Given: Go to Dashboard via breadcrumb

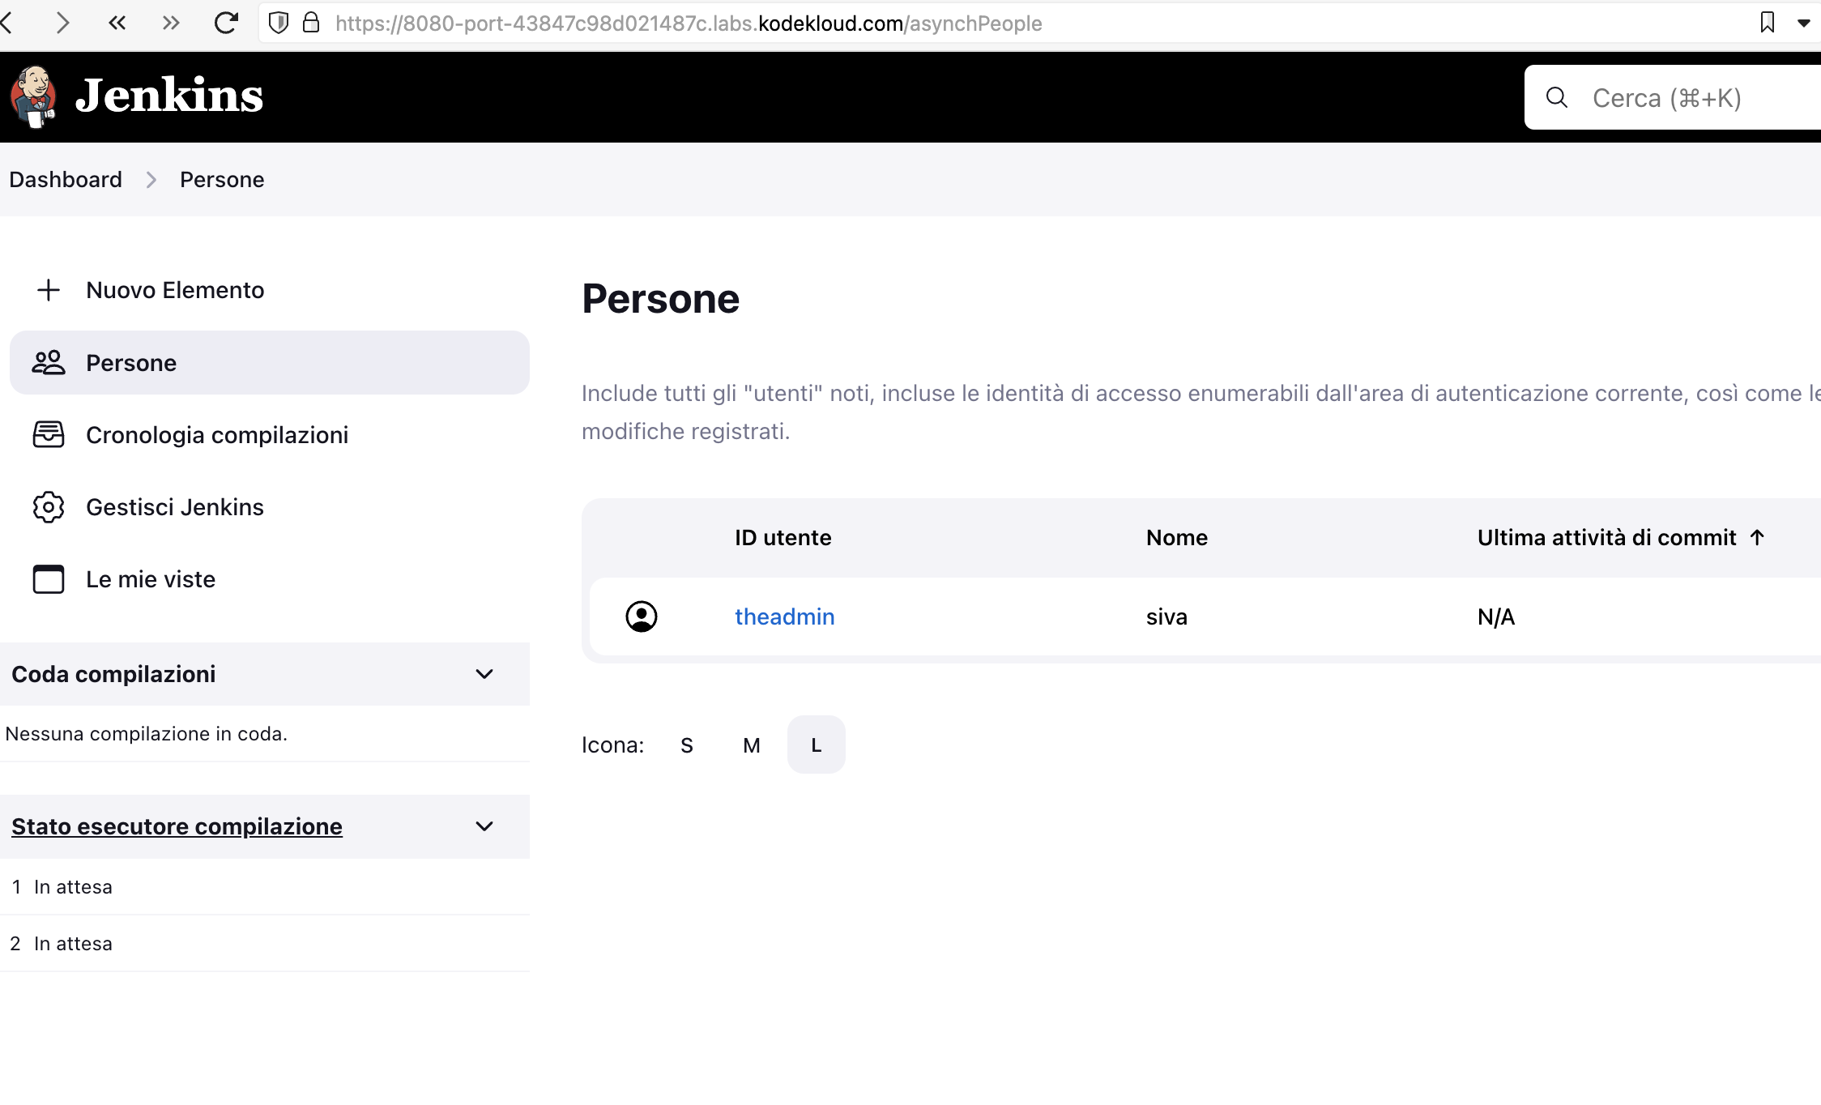Looking at the screenshot, I should coord(66,179).
